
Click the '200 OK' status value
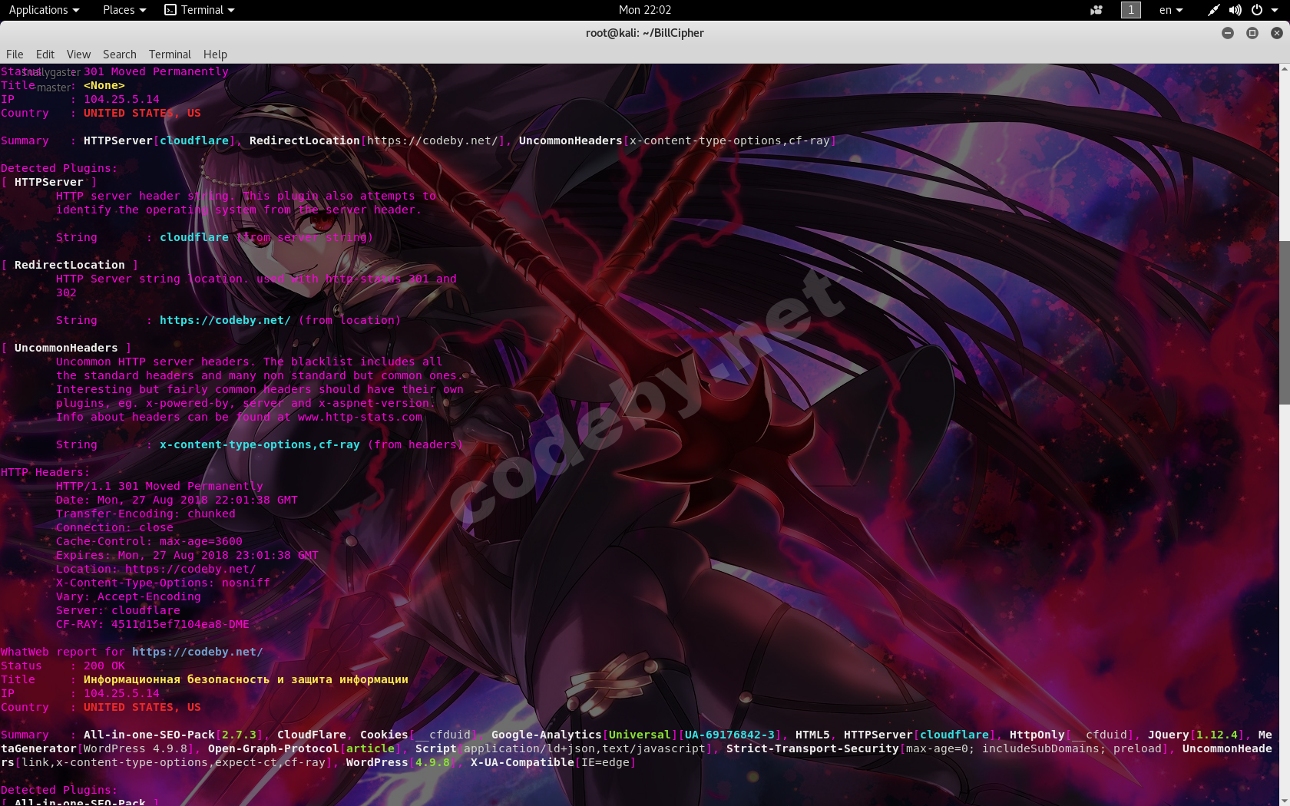(x=104, y=666)
